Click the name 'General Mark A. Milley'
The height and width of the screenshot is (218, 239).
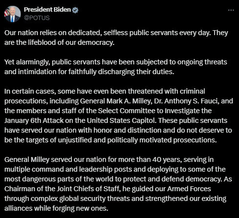(x=115, y=101)
